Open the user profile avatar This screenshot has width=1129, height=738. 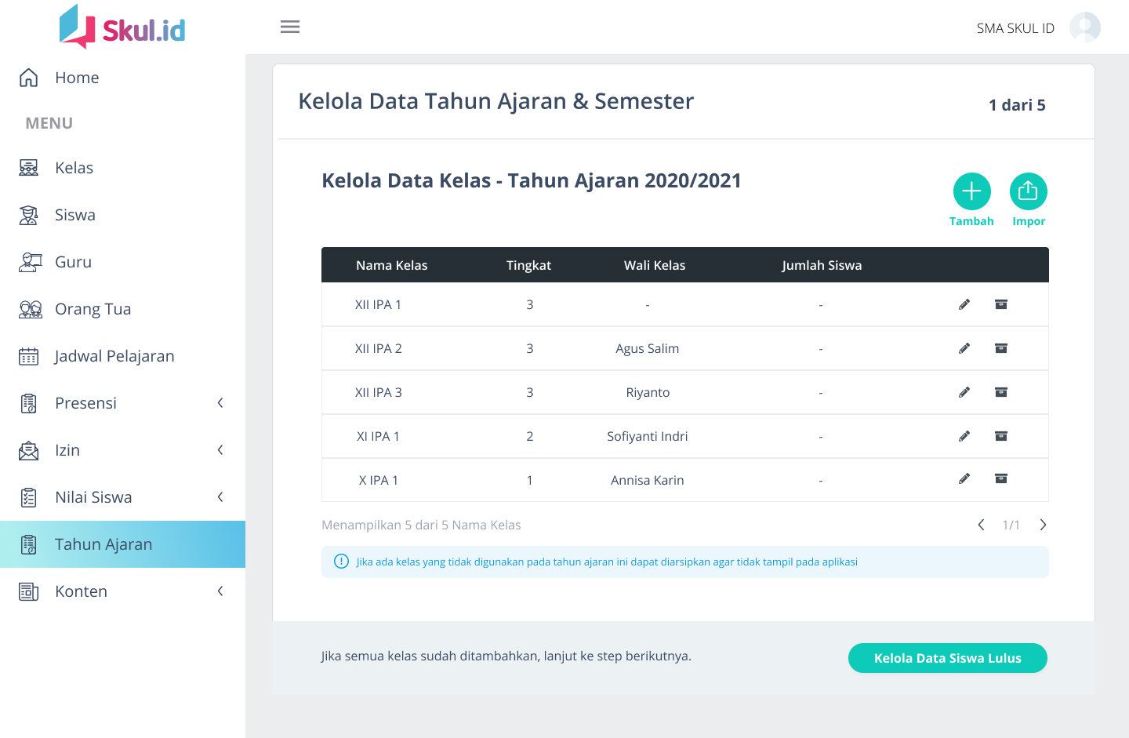click(1084, 27)
